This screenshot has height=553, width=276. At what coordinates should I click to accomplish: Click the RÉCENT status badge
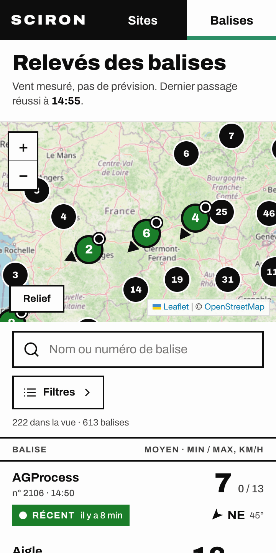click(x=71, y=515)
